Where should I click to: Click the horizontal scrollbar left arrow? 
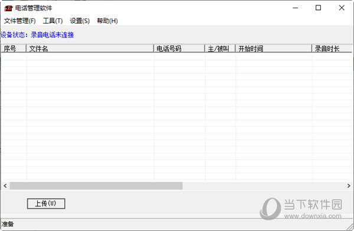point(5,186)
